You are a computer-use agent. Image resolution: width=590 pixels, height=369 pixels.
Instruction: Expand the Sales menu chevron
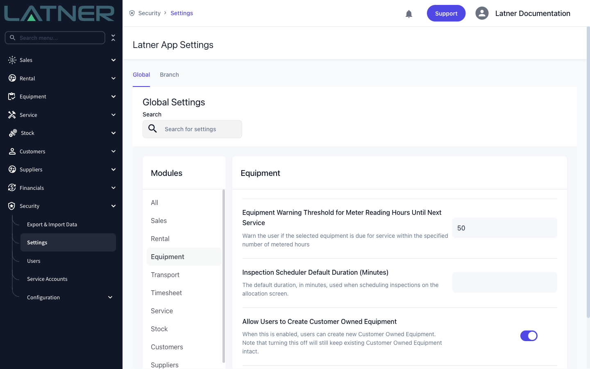coord(113,60)
